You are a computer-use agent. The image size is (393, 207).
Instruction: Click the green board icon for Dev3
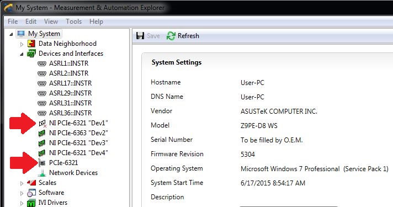[42, 143]
